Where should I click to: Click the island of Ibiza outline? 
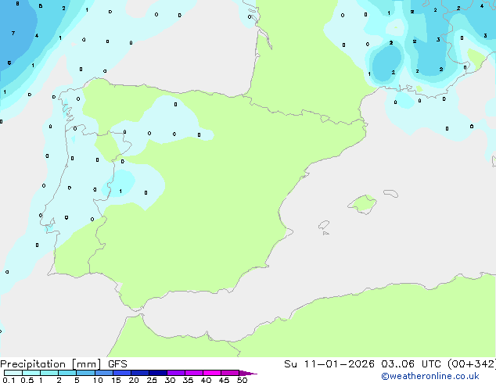[x=324, y=225]
